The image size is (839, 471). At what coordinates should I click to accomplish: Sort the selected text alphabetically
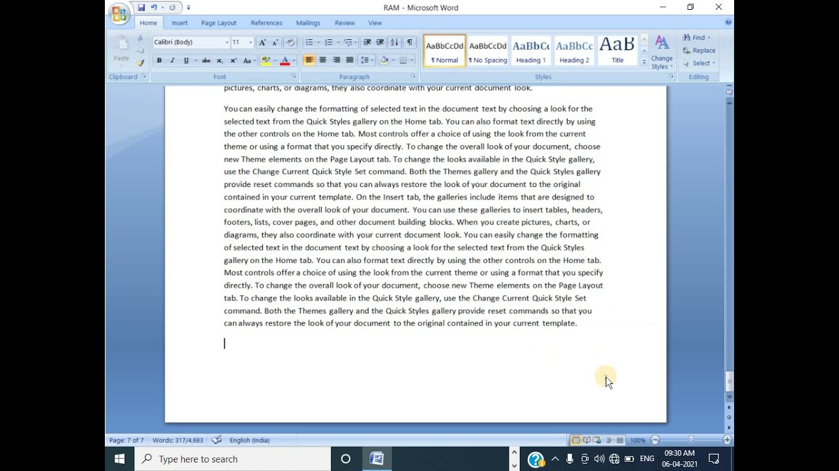(x=394, y=43)
